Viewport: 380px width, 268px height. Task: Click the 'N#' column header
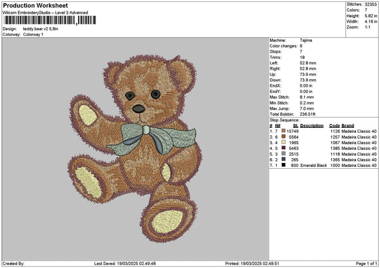click(x=278, y=126)
